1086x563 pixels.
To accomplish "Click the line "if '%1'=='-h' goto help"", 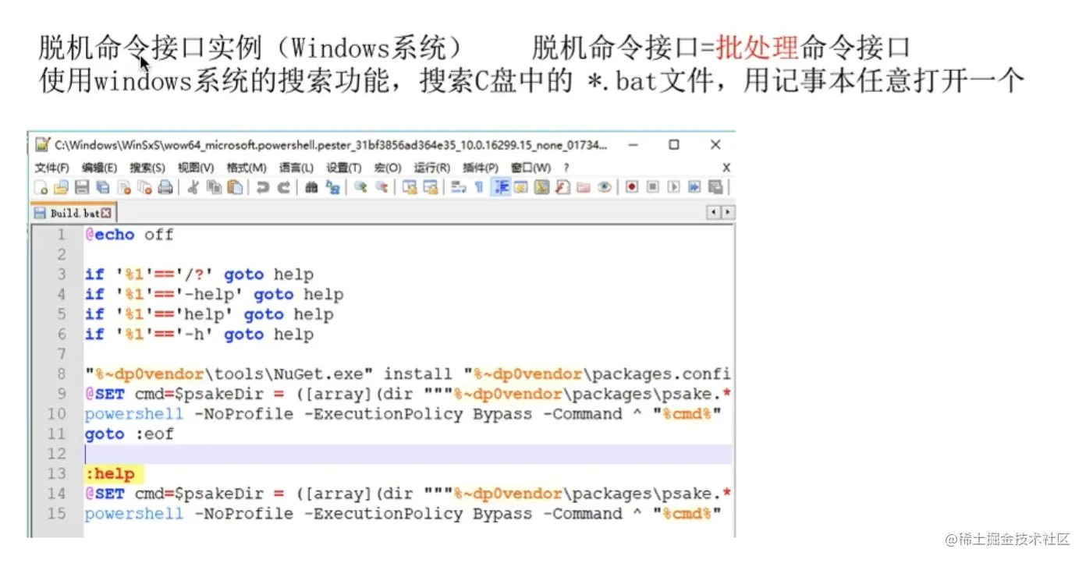I will coord(199,335).
